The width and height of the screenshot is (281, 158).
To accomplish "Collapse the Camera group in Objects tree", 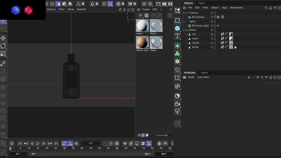I will 184,13.
